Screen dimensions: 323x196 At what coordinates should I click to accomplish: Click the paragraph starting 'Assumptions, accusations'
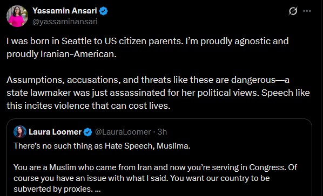pyautogui.click(x=158, y=93)
